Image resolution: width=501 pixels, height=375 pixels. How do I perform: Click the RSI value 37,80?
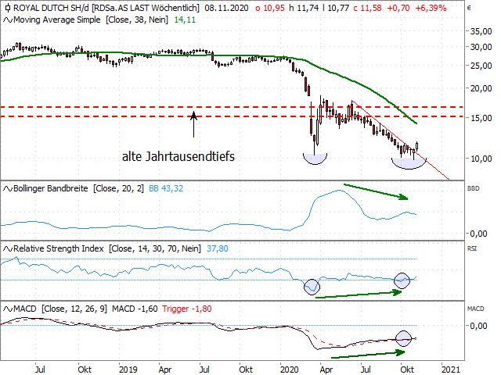pyautogui.click(x=218, y=248)
